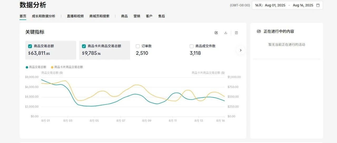The image size is (337, 143).
Task: Uncheck the 商品交易总额 checkbox
Action: pos(30,46)
